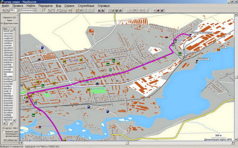The image size is (238, 148).
Task: Click the receive from device icon
Action: (x=103, y=10)
